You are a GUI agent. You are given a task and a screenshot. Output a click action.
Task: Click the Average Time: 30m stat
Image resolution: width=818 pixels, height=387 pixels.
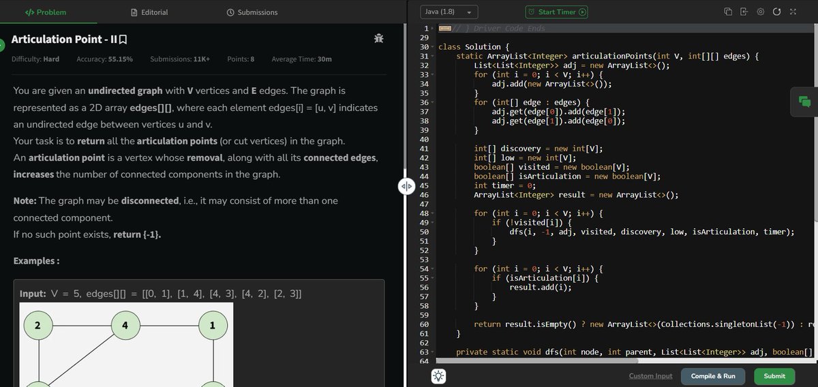tap(302, 59)
